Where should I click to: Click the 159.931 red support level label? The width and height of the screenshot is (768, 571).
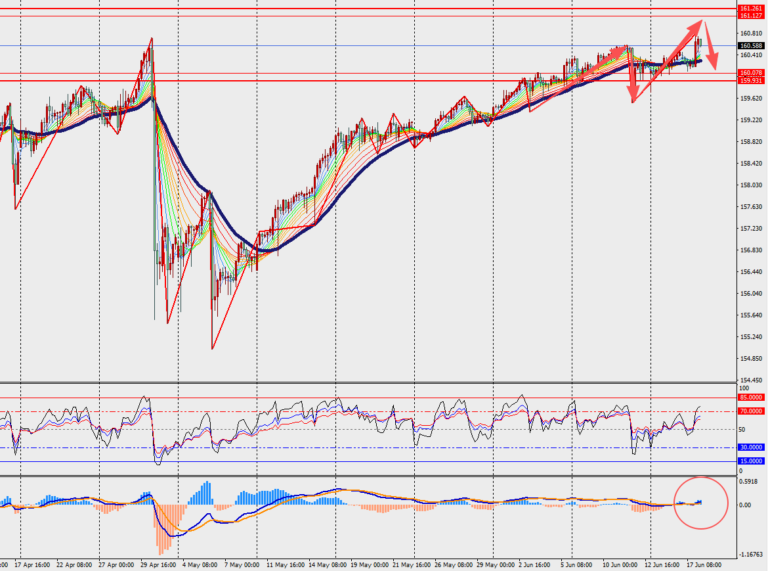[751, 80]
